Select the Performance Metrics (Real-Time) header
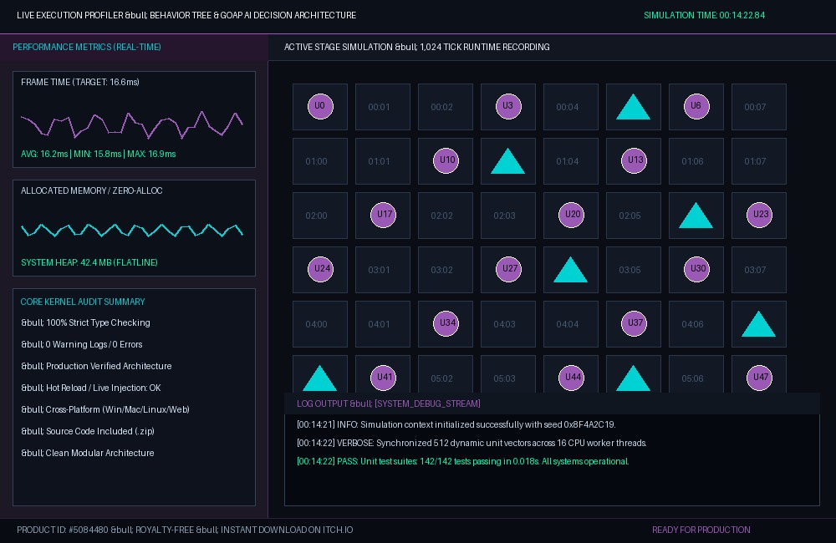Screen dimensions: 836x543 (x=87, y=47)
